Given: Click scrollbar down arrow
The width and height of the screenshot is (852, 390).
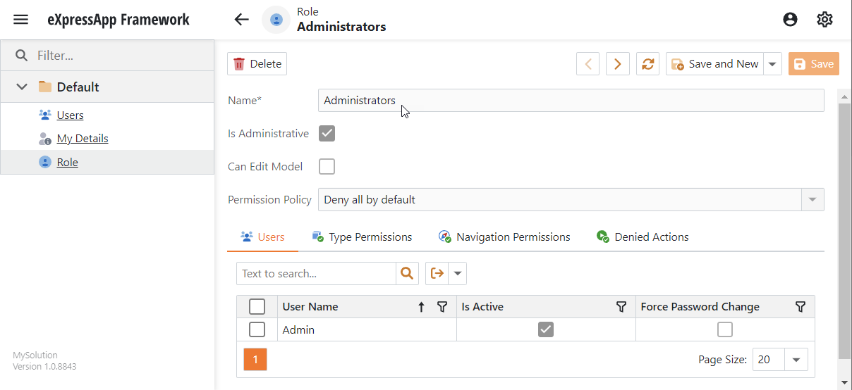Looking at the screenshot, I should pyautogui.click(x=845, y=382).
